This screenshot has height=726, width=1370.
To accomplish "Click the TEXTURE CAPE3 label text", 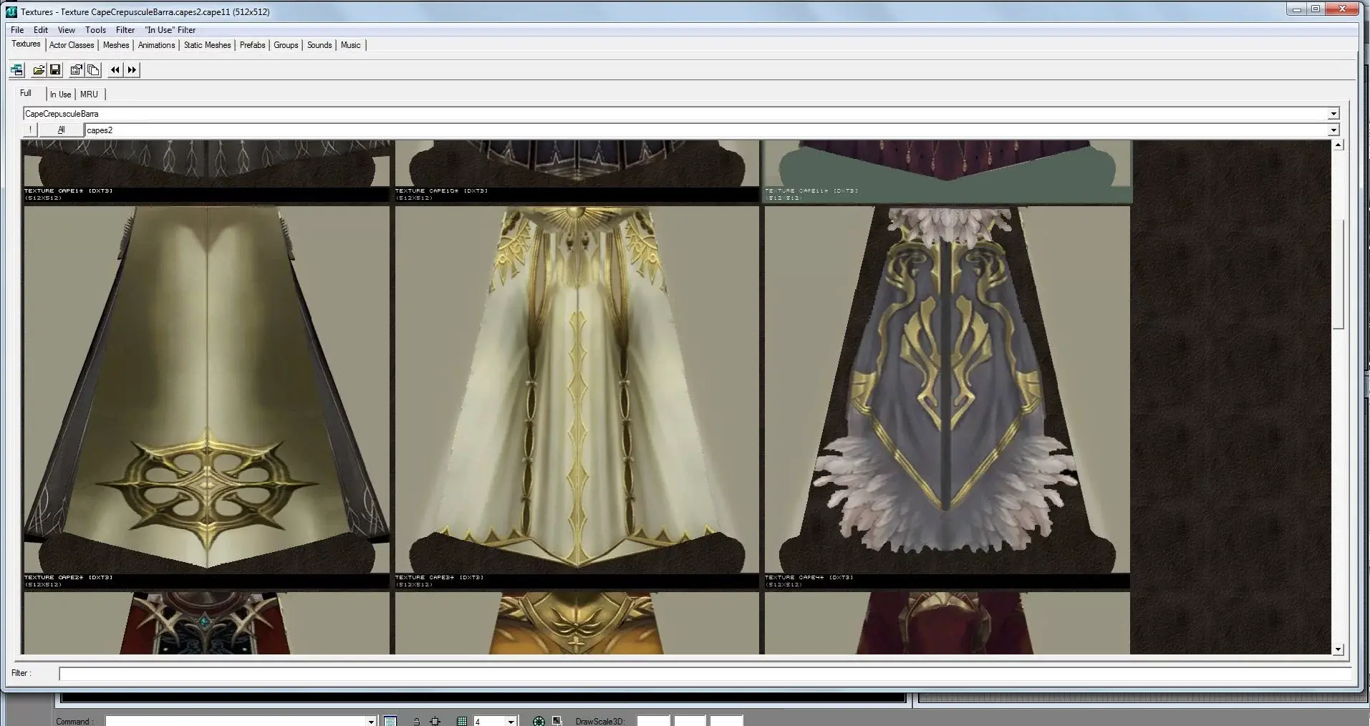I will 440,577.
